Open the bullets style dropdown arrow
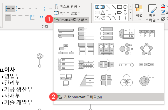 point(13,9)
